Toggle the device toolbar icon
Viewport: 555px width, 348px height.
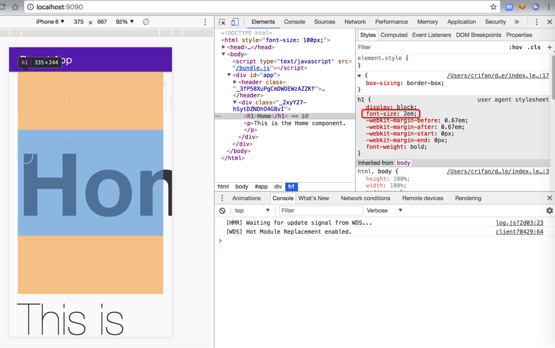pyautogui.click(x=235, y=22)
